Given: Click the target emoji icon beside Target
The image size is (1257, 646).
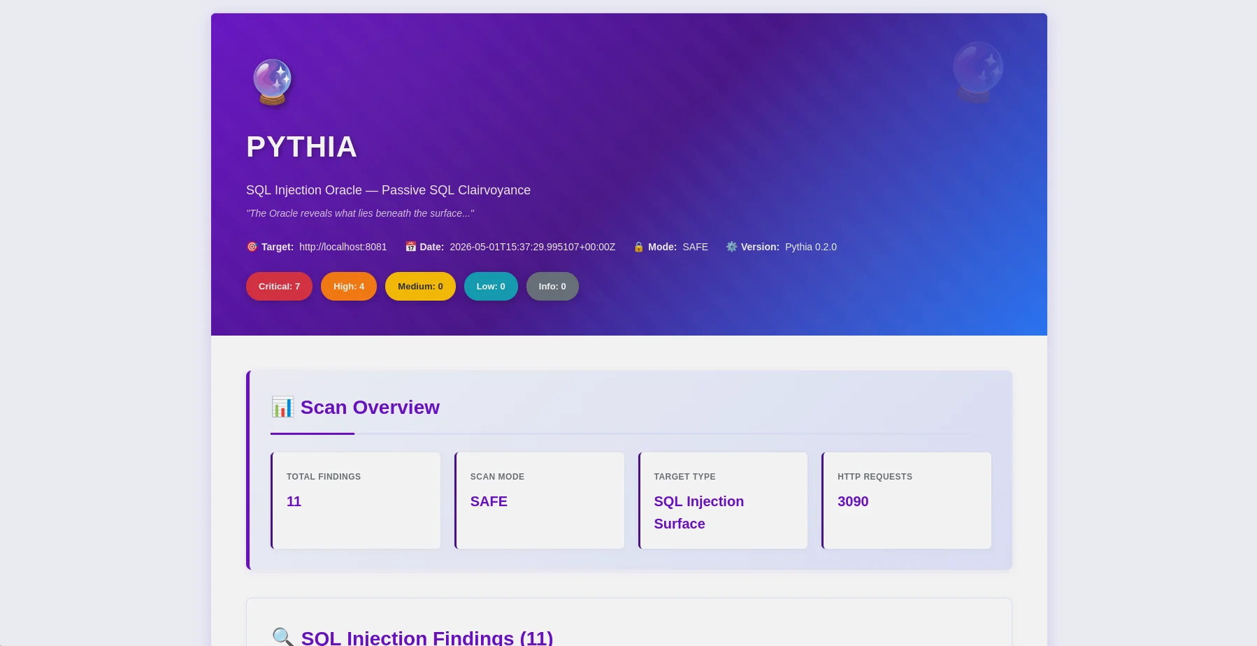Looking at the screenshot, I should (x=252, y=247).
